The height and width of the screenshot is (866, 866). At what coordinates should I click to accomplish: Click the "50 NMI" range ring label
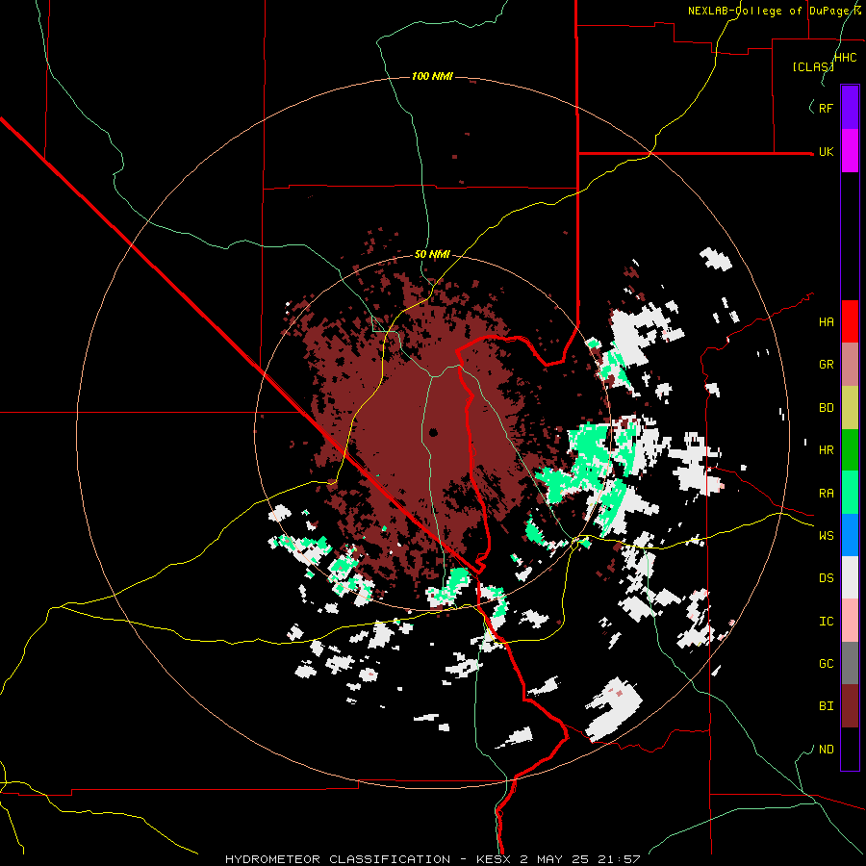pos(432,254)
